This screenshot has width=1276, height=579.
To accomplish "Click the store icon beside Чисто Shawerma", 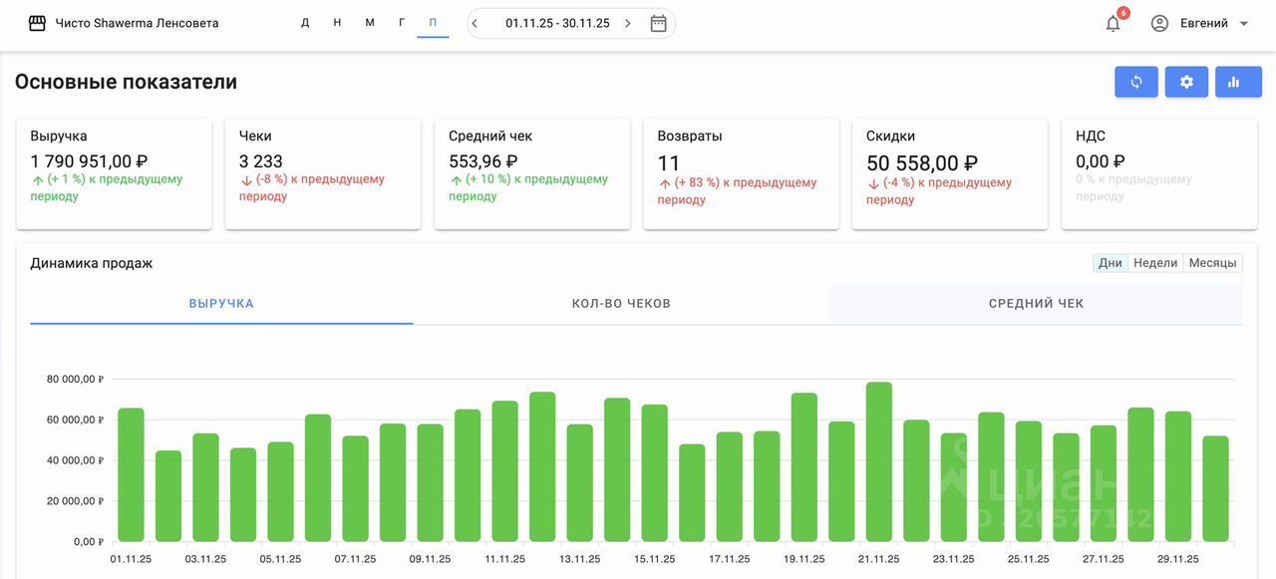I will pos(37,23).
